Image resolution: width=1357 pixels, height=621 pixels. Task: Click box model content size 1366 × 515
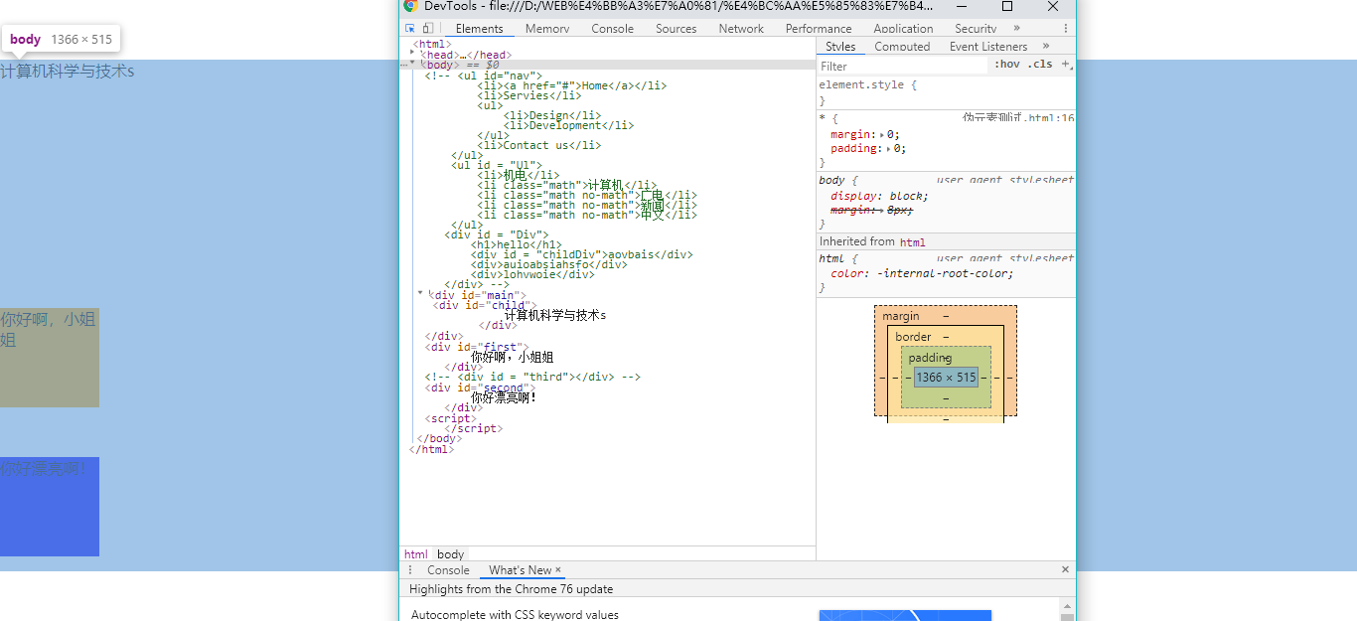pyautogui.click(x=946, y=378)
